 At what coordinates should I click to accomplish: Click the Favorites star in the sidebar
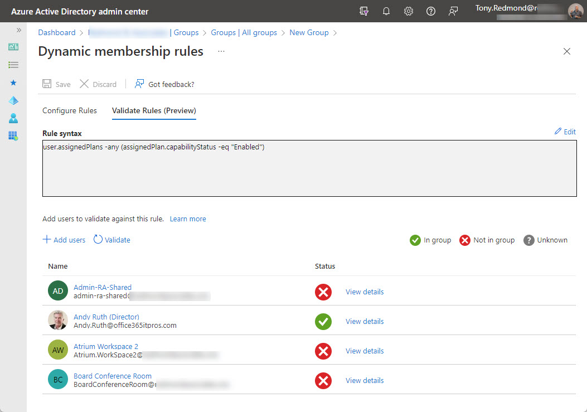[x=13, y=83]
